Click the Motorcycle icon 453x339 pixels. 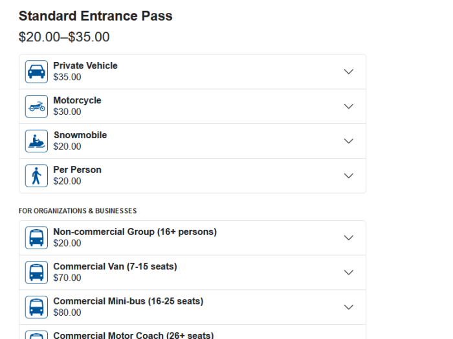click(x=36, y=107)
